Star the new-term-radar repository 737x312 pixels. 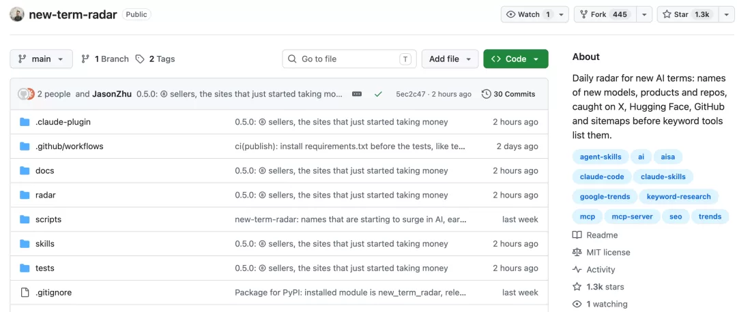(687, 14)
